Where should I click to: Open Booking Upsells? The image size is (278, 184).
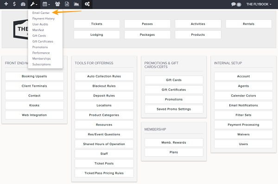(34, 76)
